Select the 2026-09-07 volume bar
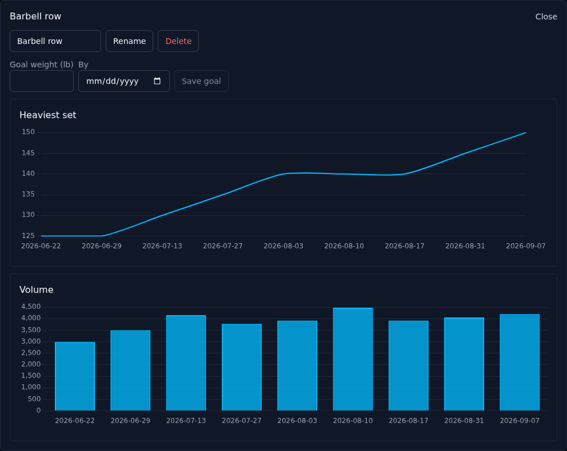Viewport: 567px width, 451px height. click(520, 363)
